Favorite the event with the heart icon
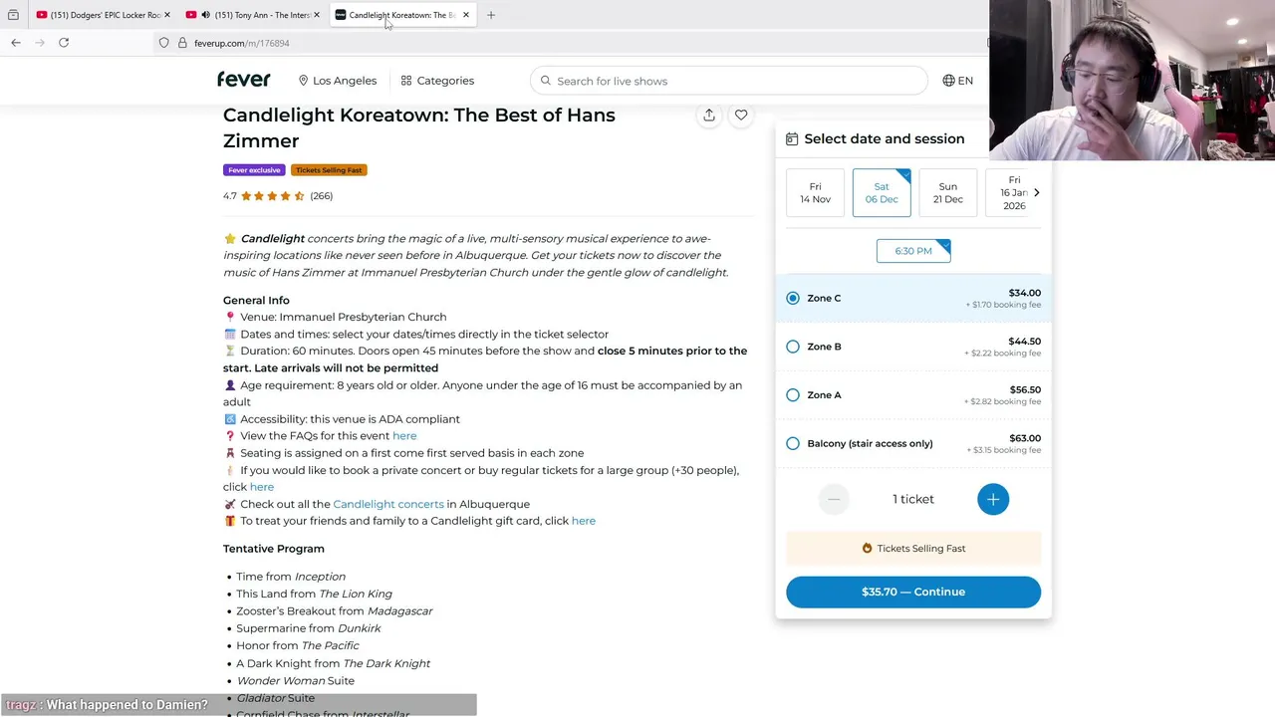1275x717 pixels. (741, 116)
